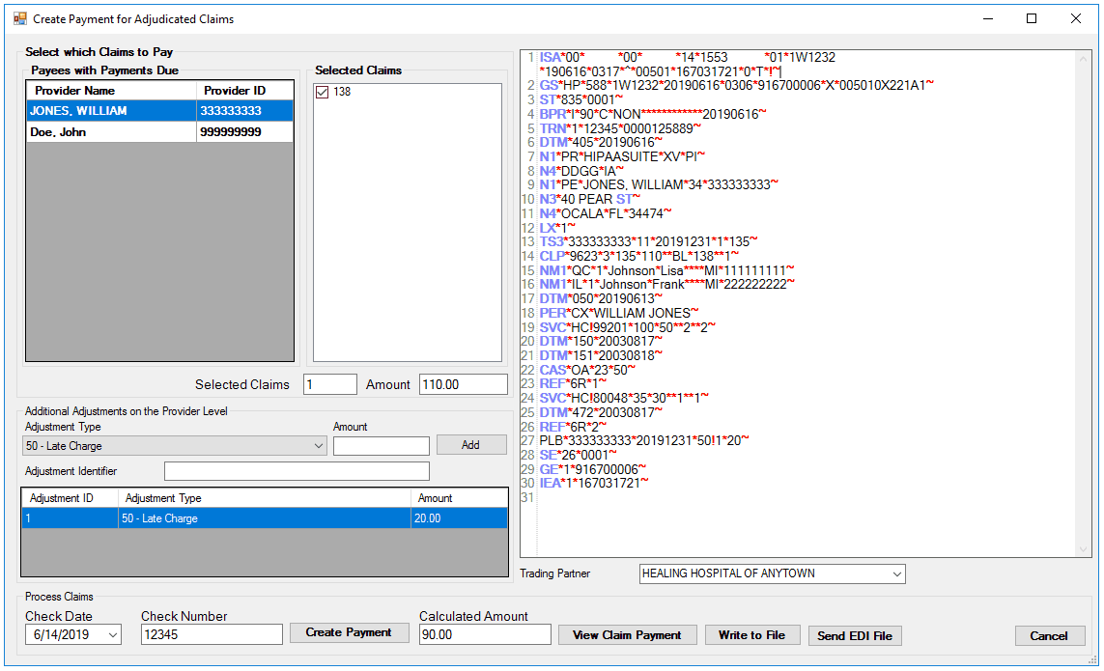Click the Adjustment ID column header

click(71, 498)
